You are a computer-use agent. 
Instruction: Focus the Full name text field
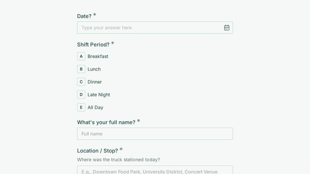click(155, 134)
